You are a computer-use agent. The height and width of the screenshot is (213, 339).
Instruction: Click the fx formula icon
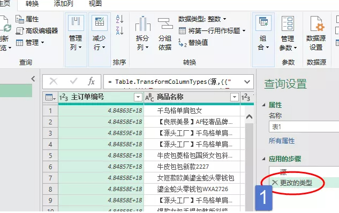[91, 82]
